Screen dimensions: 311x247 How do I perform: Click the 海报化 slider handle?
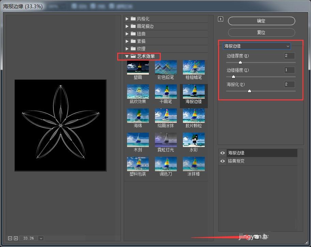click(249, 91)
